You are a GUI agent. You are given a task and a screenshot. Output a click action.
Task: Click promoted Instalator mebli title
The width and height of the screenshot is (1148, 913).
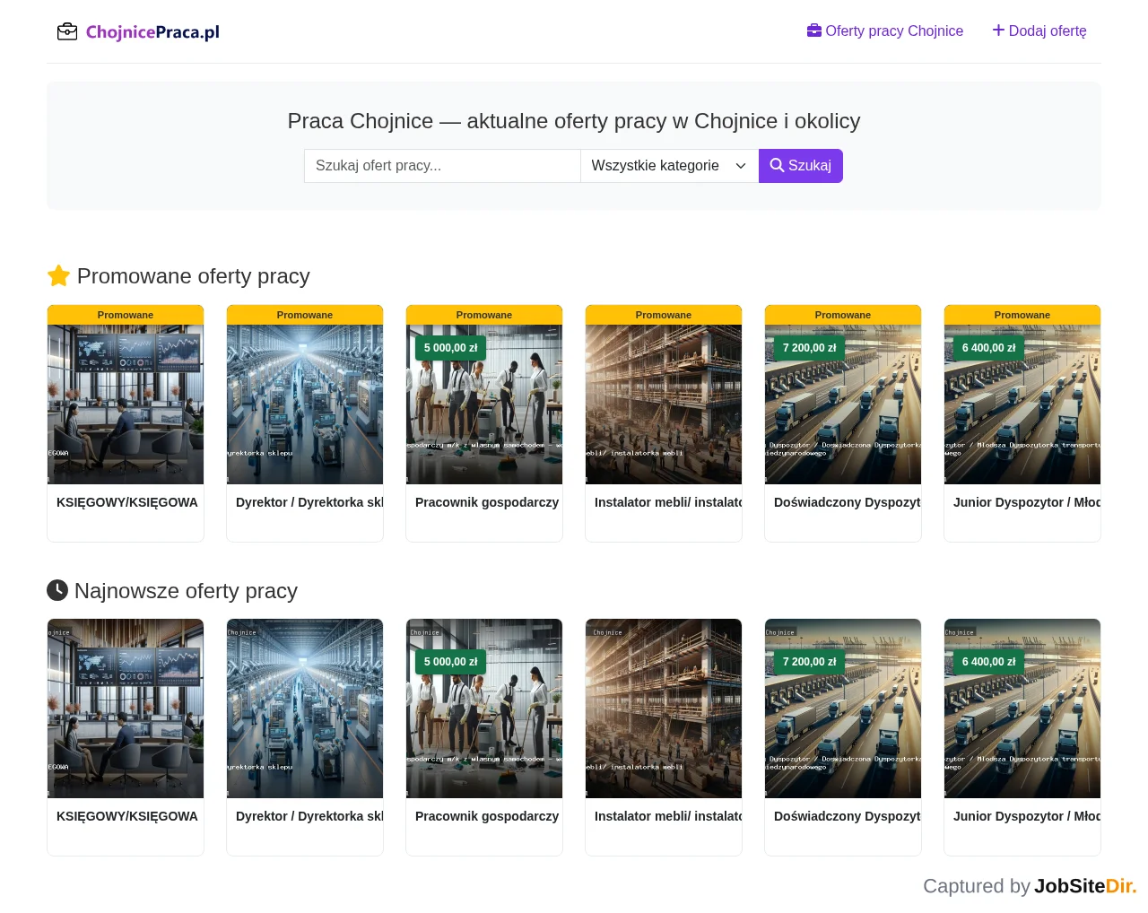tap(668, 502)
